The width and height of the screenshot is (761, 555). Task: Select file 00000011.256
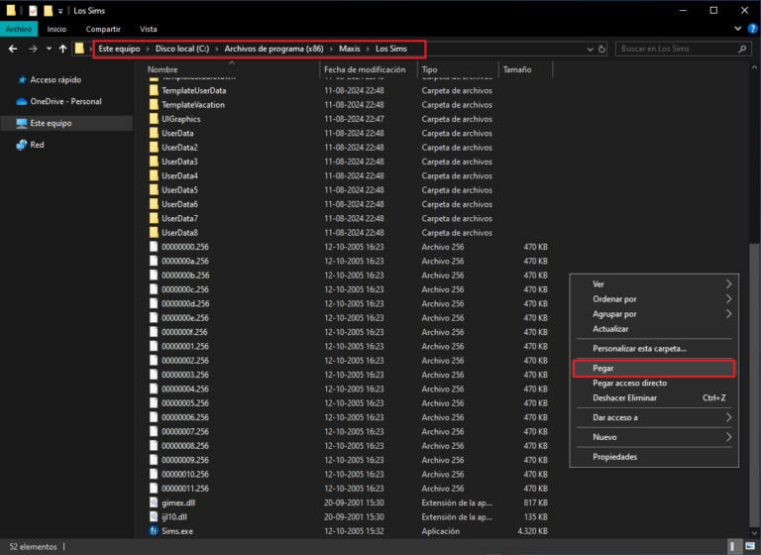click(185, 489)
